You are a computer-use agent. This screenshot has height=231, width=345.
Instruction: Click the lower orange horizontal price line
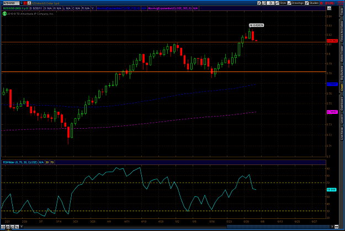coord(163,71)
